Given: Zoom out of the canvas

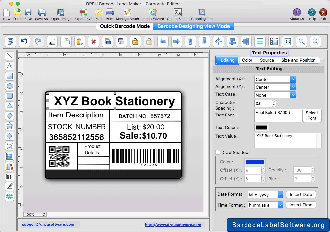Looking at the screenshot, I should click(x=315, y=41).
